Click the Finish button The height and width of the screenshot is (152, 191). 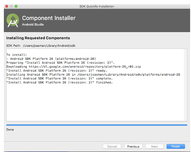coord(176,147)
